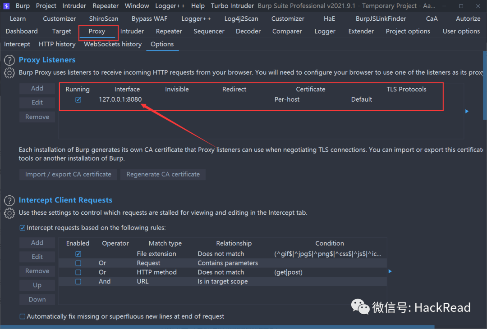
Task: Switch to the Learn tab
Action: click(x=18, y=18)
